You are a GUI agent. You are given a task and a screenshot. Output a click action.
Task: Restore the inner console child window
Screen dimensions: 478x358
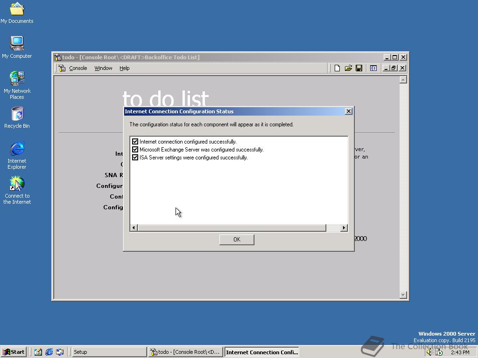point(394,68)
